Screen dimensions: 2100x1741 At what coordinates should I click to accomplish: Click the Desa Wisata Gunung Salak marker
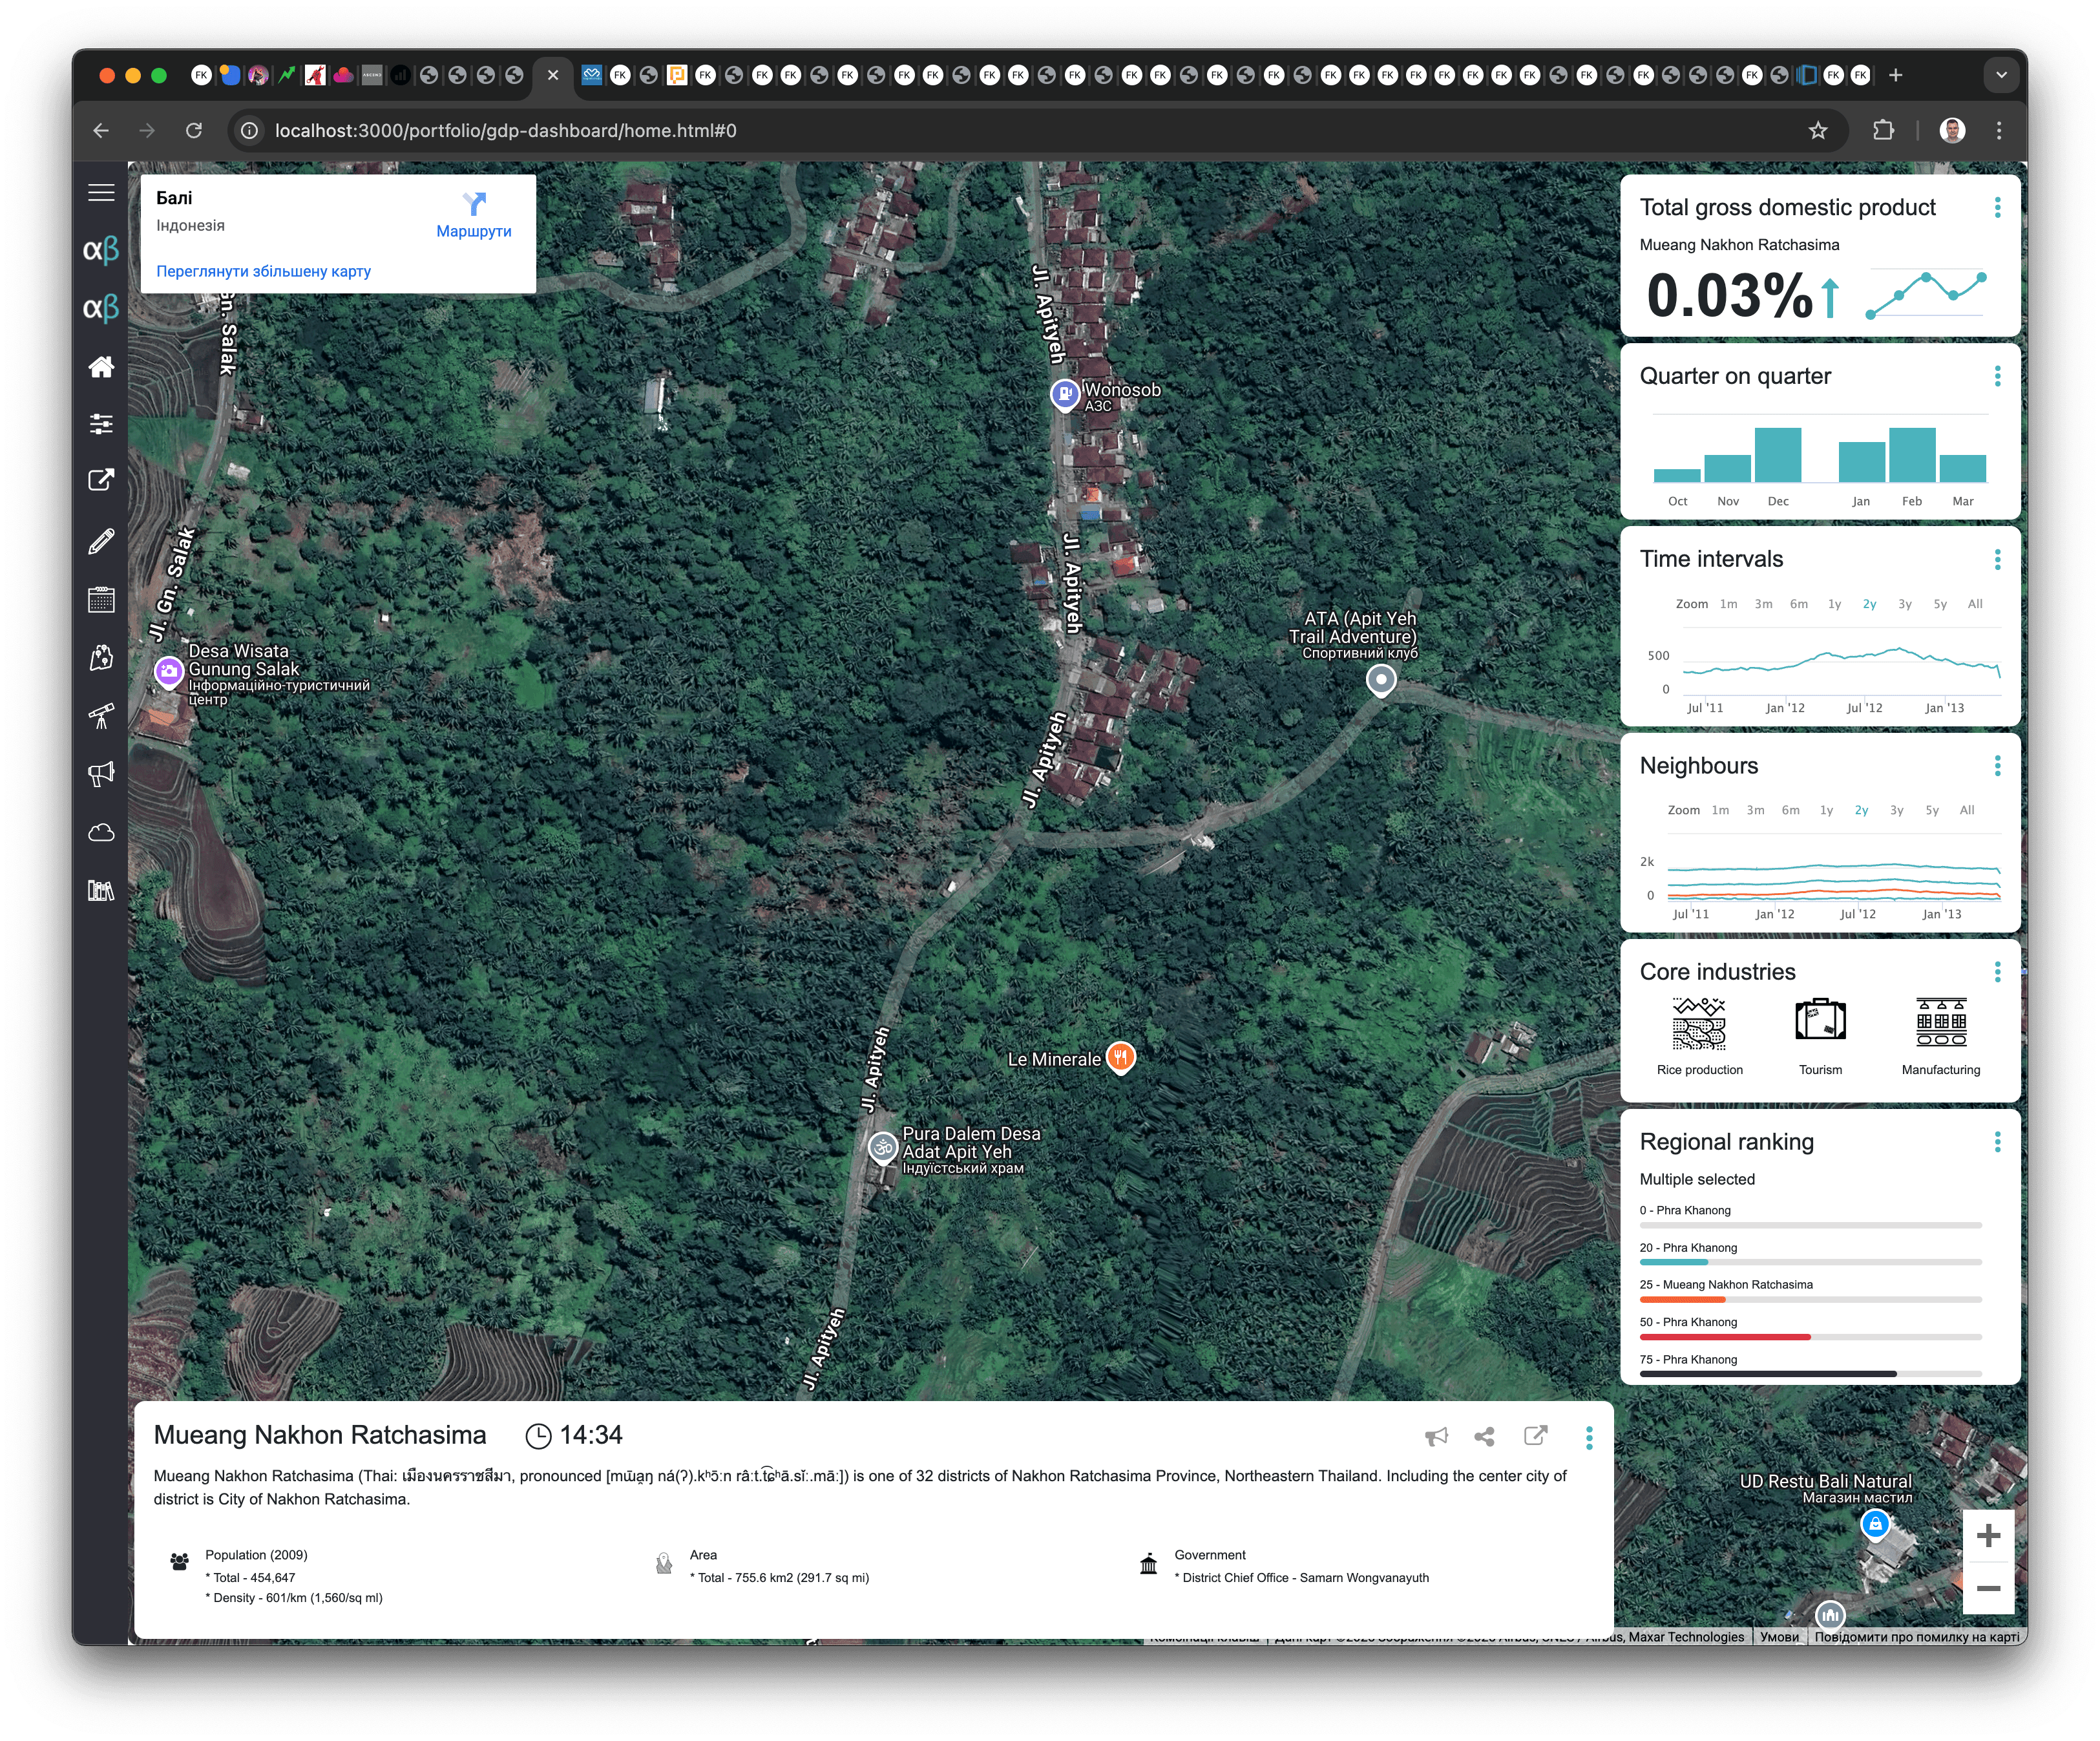(169, 672)
